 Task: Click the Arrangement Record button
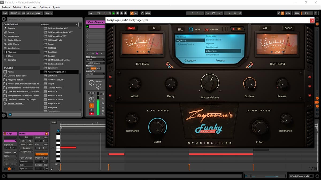point(121,13)
